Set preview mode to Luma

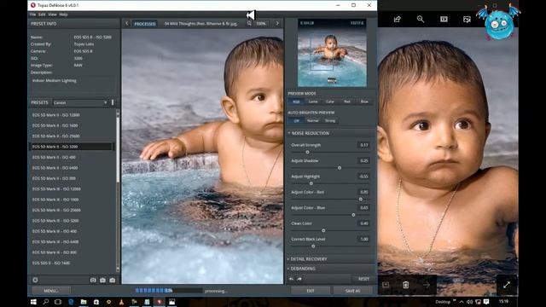tap(313, 101)
